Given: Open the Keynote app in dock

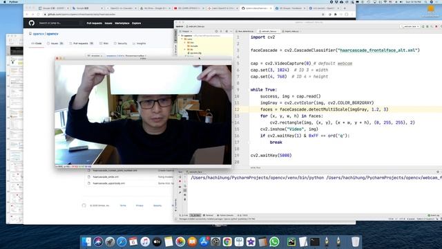Looking at the screenshot, I should 239,241.
